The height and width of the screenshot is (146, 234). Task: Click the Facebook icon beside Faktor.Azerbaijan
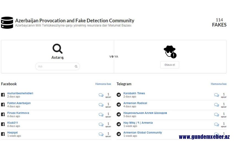click(3, 105)
